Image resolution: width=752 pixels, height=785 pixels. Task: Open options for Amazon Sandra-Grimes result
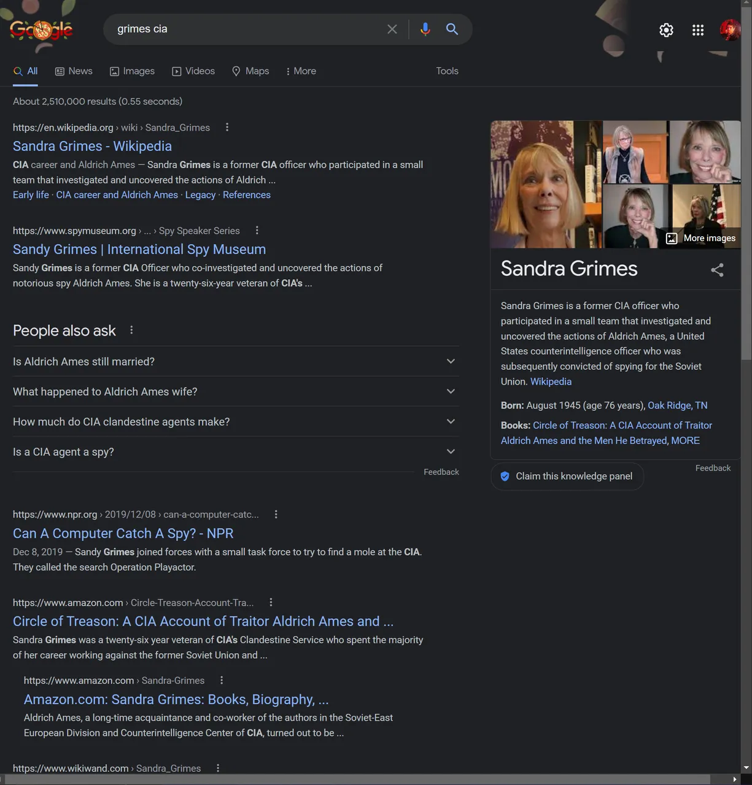(222, 680)
